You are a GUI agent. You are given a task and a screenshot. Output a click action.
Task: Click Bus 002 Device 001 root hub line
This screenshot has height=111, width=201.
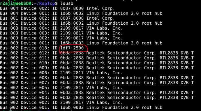click(x=81, y=108)
